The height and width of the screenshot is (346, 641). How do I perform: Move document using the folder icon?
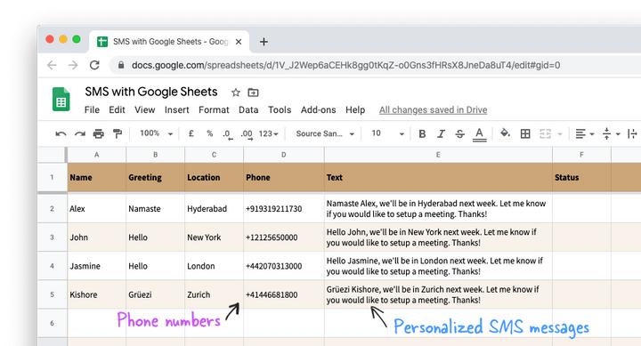(253, 93)
